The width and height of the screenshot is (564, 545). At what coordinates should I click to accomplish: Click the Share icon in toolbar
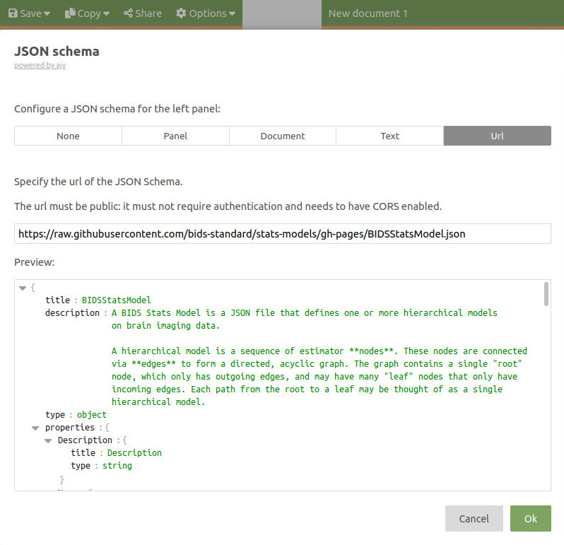coord(127,13)
